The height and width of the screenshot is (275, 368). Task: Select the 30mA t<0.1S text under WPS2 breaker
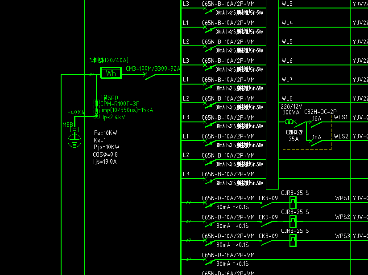[x=232, y=226]
